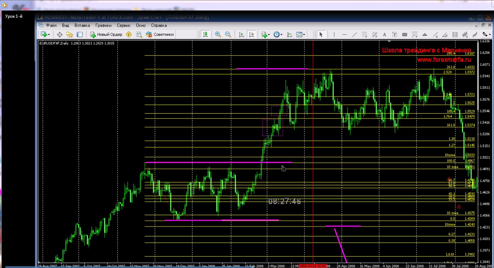Click the 1.3902 Fibonacci 1.618 level value

(x=470, y=254)
